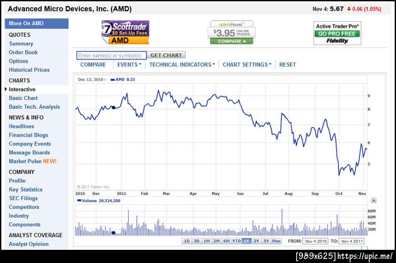Click the Fidelity Active Trader Pro ad
Viewport: 396px width, 263px height.
(x=337, y=33)
